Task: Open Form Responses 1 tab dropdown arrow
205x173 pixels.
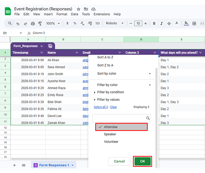Action: pyautogui.click(x=73, y=165)
